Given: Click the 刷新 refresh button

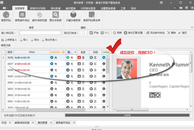Looking at the screenshot, I should tap(117, 33).
